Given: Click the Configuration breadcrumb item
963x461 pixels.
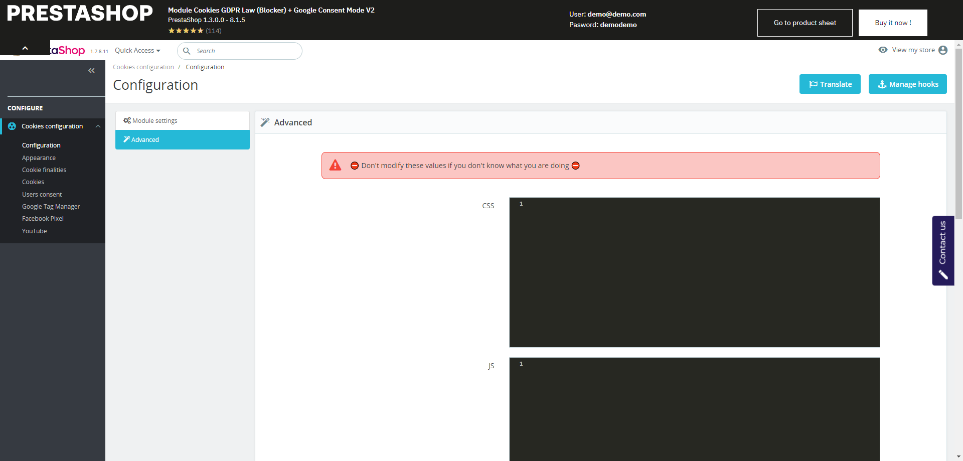Looking at the screenshot, I should [x=205, y=67].
